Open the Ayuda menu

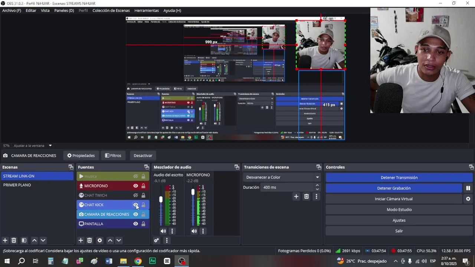[x=172, y=10]
